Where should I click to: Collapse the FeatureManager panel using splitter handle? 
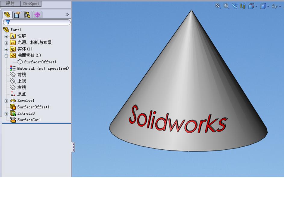coord(73,147)
